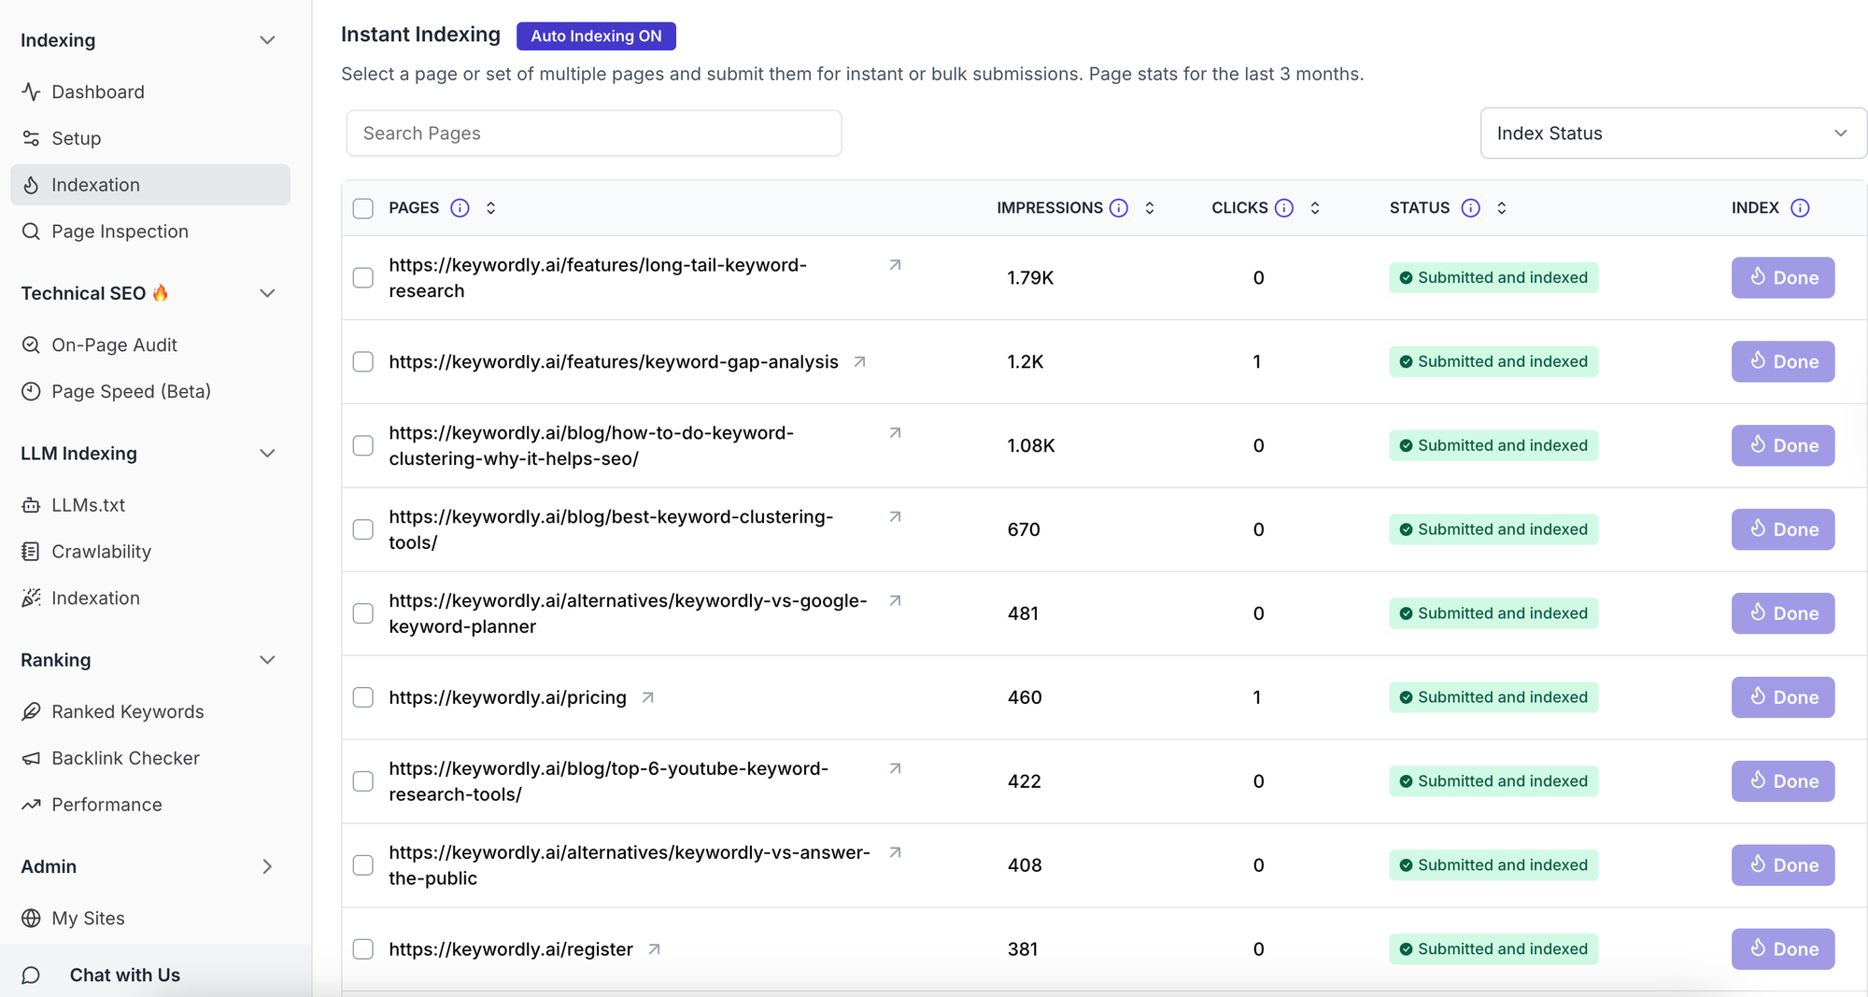The height and width of the screenshot is (997, 1868).
Task: Check the how-to-do-keyword-clustering row checkbox
Action: 363,446
